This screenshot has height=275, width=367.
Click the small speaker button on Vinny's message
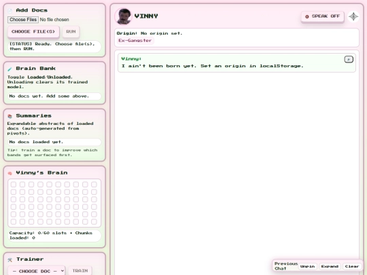(x=349, y=59)
